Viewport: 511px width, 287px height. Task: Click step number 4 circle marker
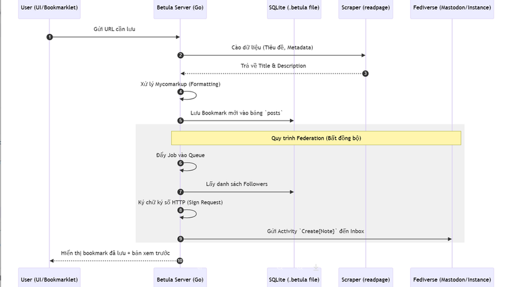click(x=180, y=92)
